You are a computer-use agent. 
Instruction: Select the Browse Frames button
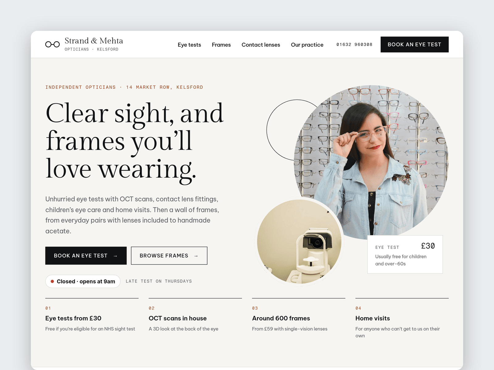tap(169, 256)
